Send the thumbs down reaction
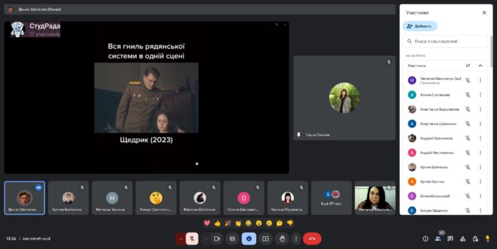 [x=290, y=223]
